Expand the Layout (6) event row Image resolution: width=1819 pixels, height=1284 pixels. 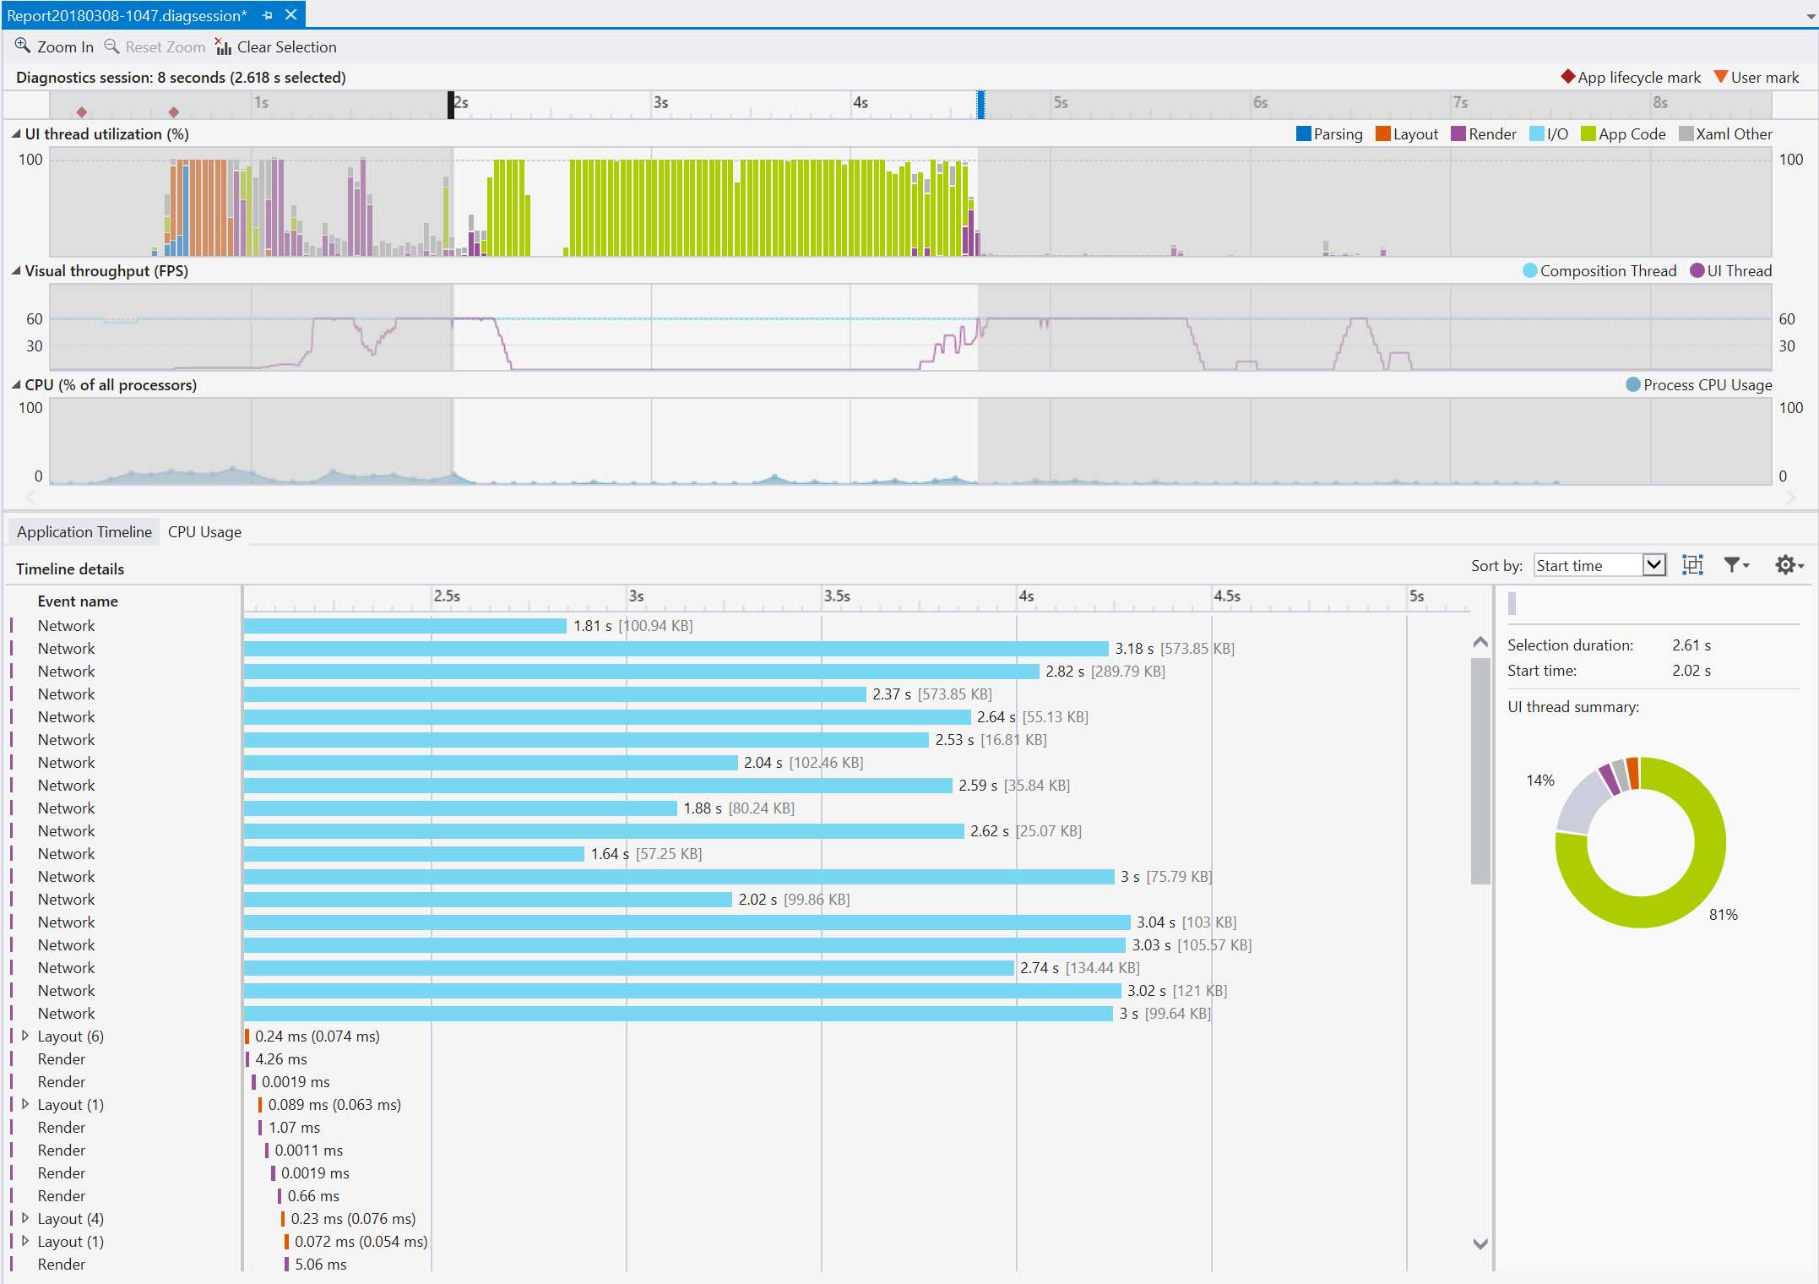[25, 1036]
